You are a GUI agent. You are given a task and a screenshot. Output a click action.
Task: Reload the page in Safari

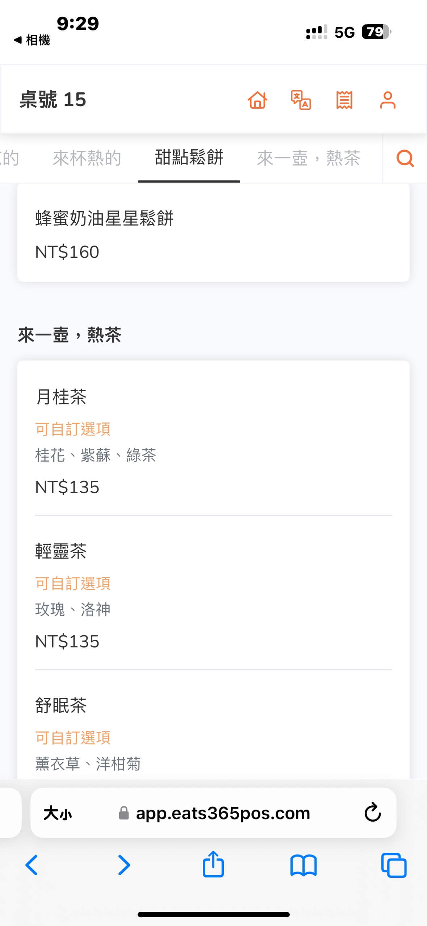point(372,813)
